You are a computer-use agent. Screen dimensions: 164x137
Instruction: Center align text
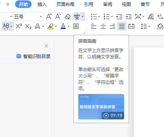pos(103,26)
